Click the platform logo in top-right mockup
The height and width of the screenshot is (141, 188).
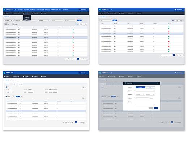tap(100, 9)
